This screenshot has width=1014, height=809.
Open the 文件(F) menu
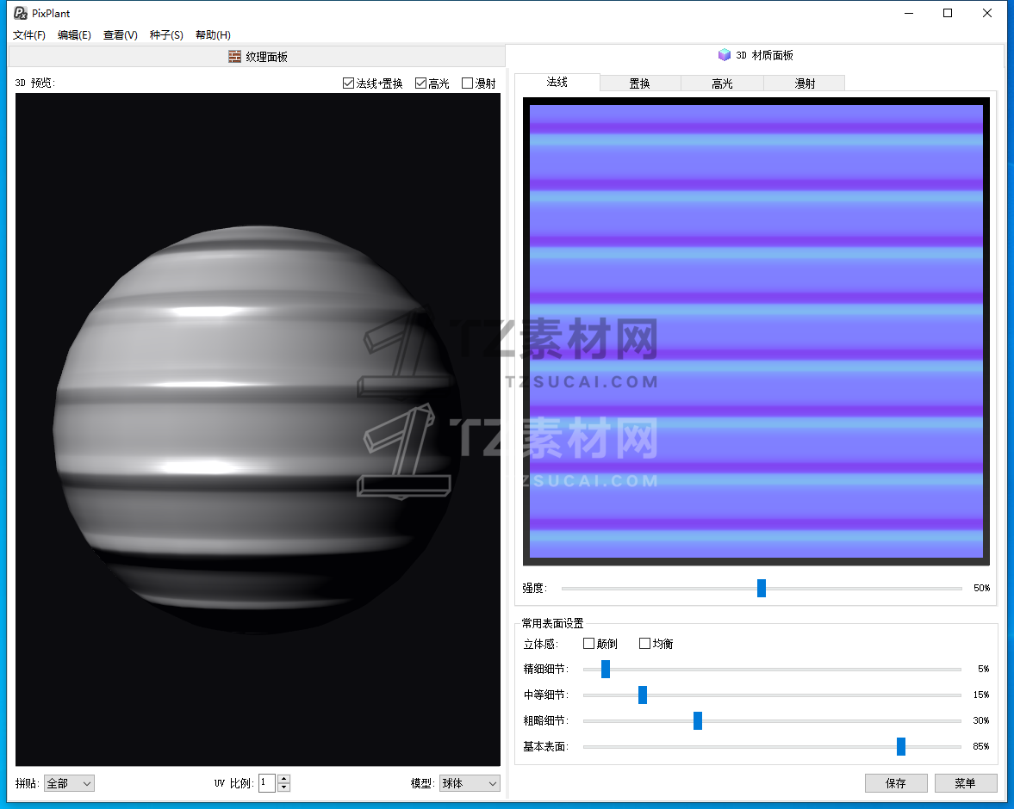point(29,35)
